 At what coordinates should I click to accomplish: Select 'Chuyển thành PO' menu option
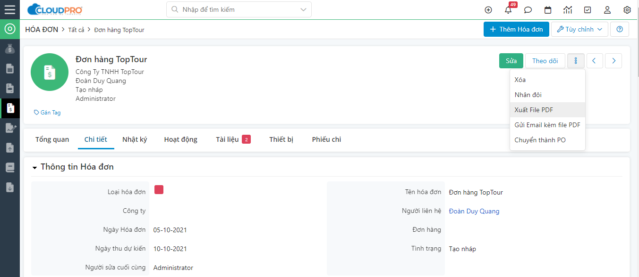pos(547,140)
